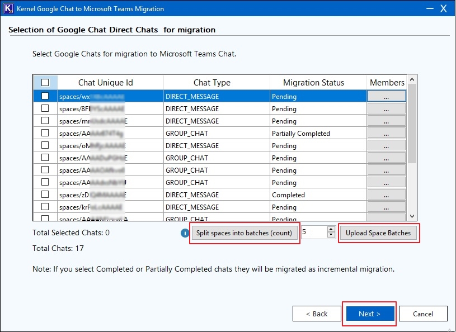Click the Chat Unique Id column header
Viewport: 456px width, 332px height.
point(111,83)
